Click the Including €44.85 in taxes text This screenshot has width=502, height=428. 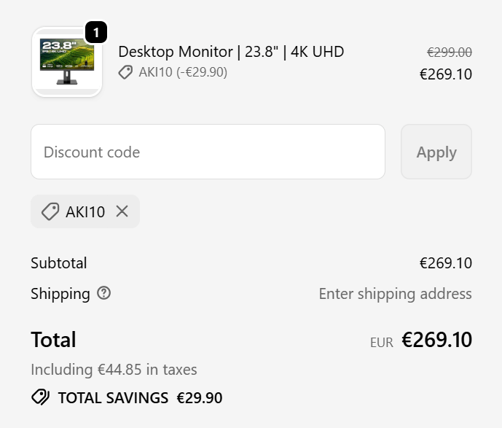tap(114, 370)
